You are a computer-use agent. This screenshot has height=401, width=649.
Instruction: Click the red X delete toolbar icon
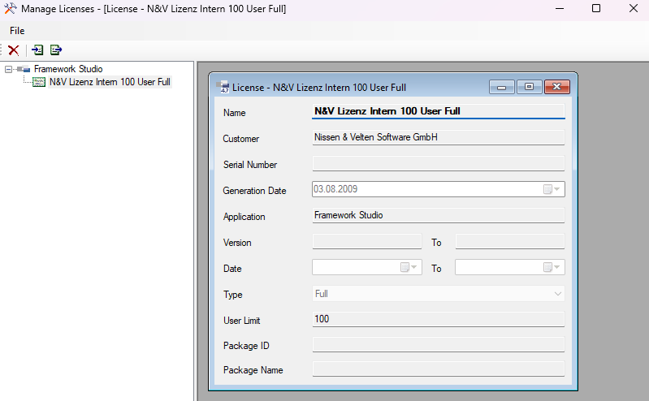[13, 50]
